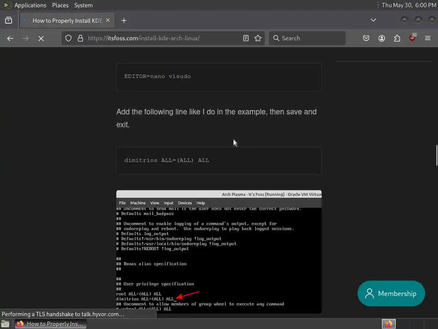The height and width of the screenshot is (329, 438).
Task: Open Firefox View tab list icon
Action: (x=9, y=21)
